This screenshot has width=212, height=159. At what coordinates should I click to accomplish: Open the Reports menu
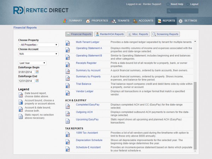point(166,21)
